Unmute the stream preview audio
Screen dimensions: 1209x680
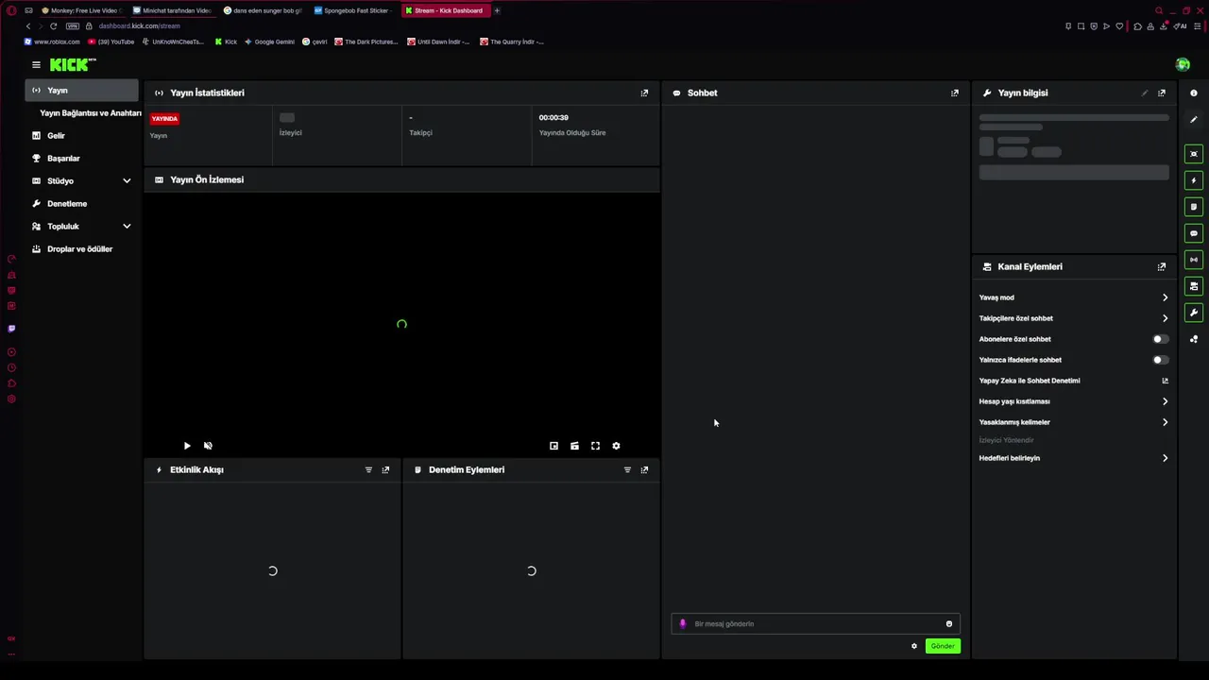[x=208, y=446]
